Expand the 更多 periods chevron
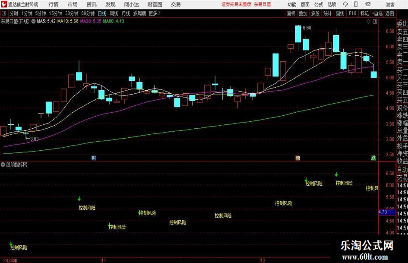The width and height of the screenshot is (408, 263). pos(159,13)
